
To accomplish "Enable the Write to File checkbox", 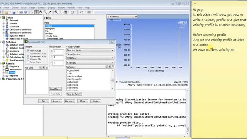I will tap(28, 59).
